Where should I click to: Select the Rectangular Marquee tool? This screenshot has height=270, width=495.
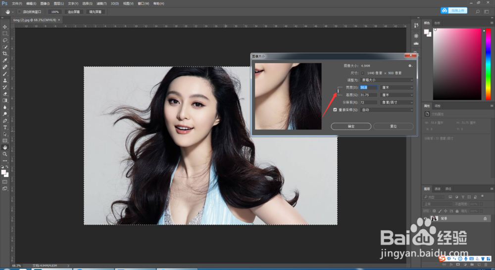click(x=5, y=34)
